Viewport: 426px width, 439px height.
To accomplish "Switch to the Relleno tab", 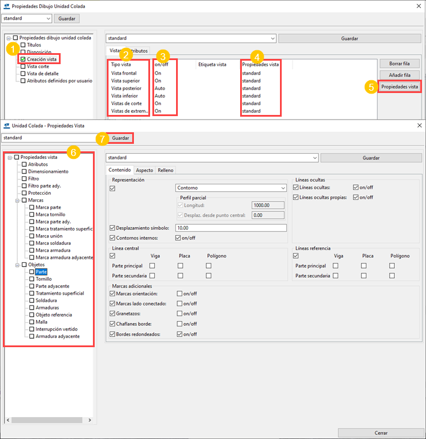I will [166, 170].
